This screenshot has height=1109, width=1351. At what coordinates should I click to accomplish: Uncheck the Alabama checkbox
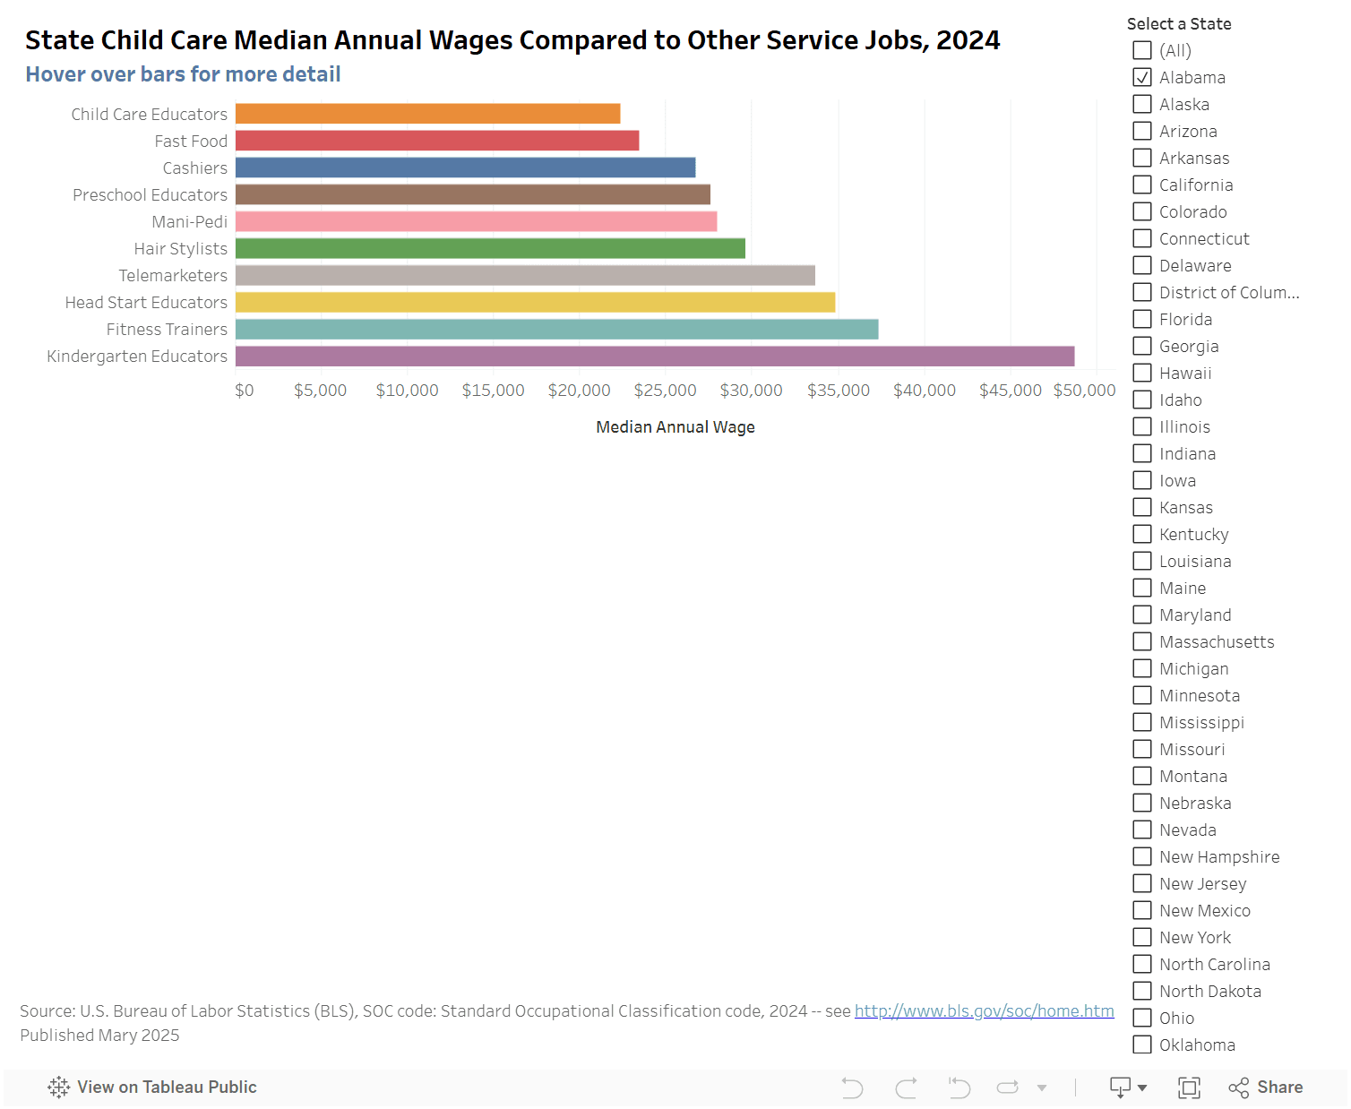pyautogui.click(x=1142, y=78)
